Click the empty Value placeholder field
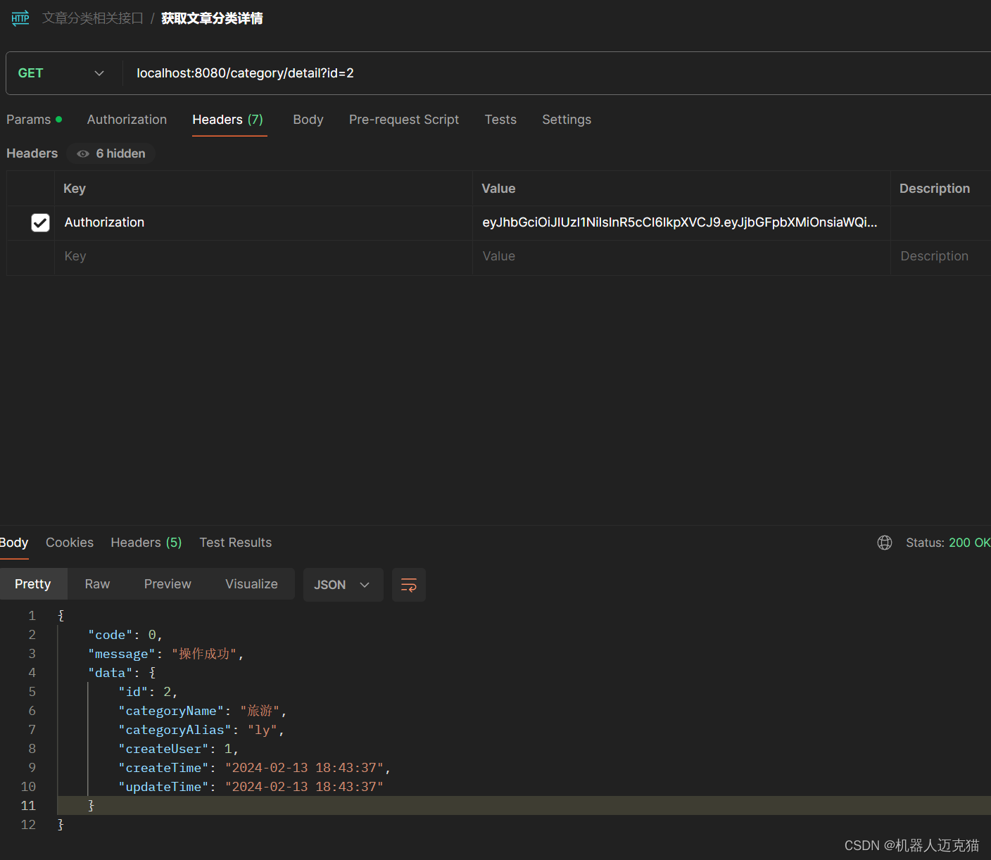The height and width of the screenshot is (860, 991). pos(681,257)
